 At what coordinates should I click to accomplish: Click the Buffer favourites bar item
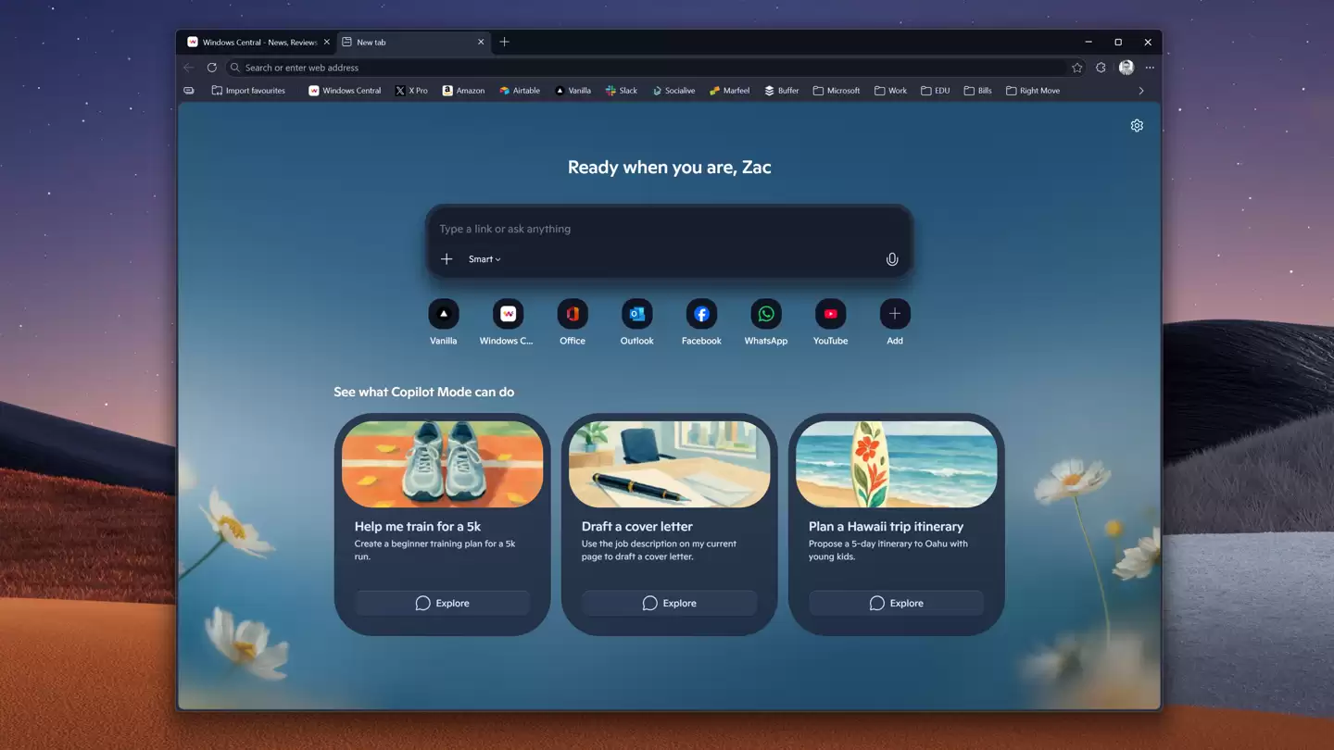tap(781, 90)
